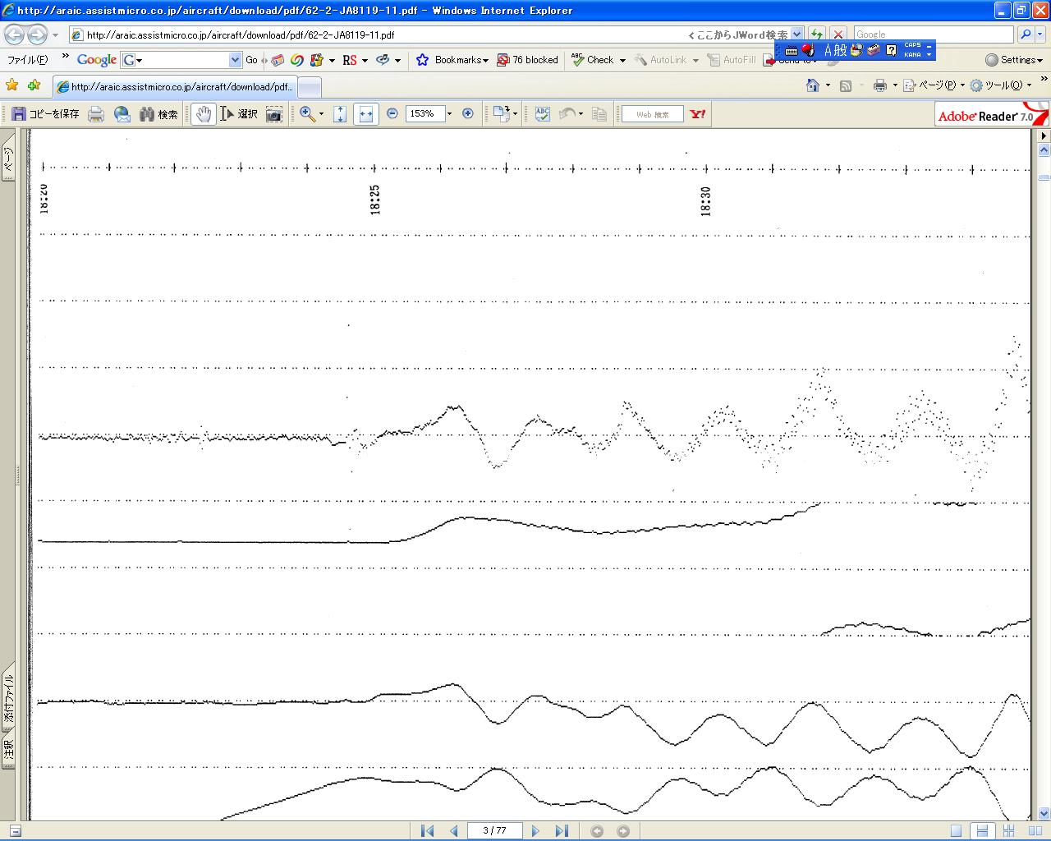1051x841 pixels.
Task: Click the IE RSS feeds icon
Action: click(x=845, y=85)
